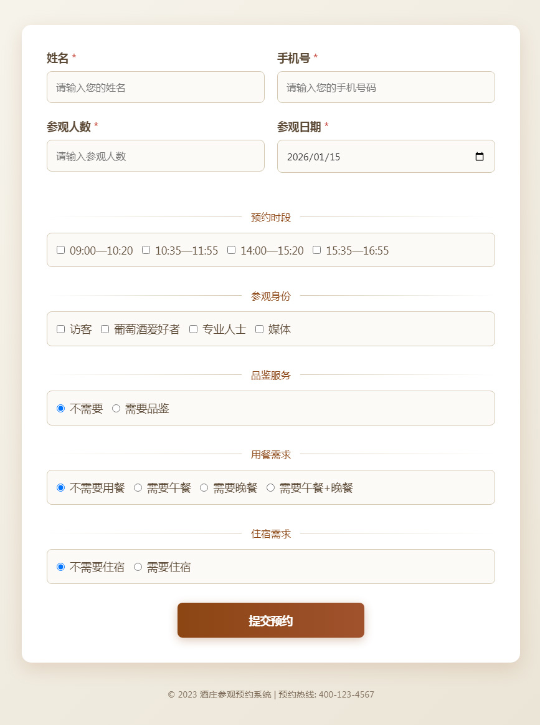This screenshot has width=540, height=725.
Task: Open the date picker calendar icon
Action: pyautogui.click(x=479, y=157)
